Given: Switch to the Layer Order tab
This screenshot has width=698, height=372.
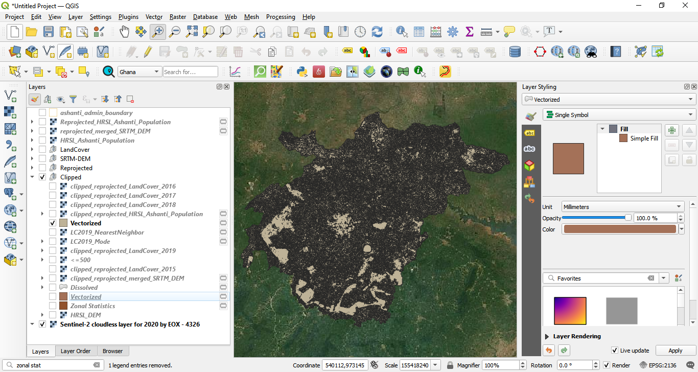Looking at the screenshot, I should point(76,351).
